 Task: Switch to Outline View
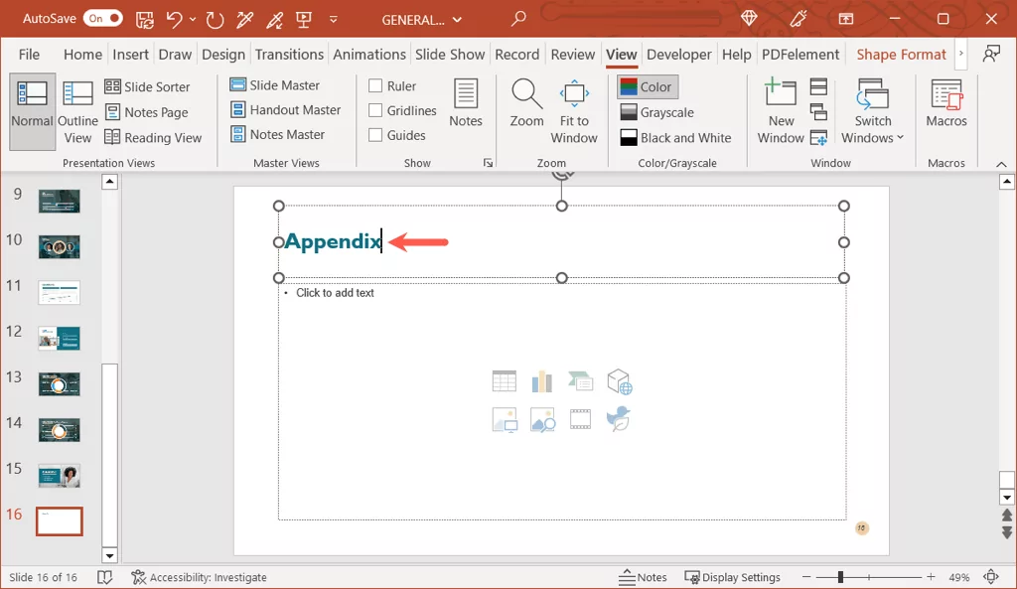[x=77, y=112]
